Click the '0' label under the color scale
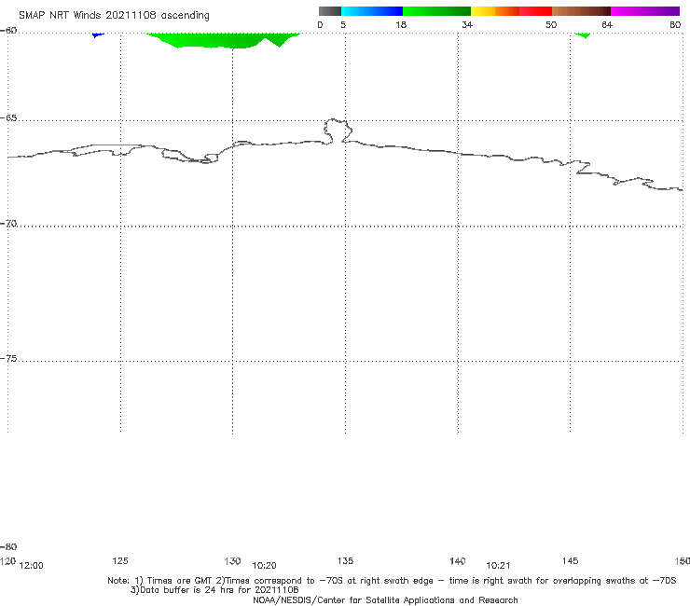690x606 pixels. (321, 24)
